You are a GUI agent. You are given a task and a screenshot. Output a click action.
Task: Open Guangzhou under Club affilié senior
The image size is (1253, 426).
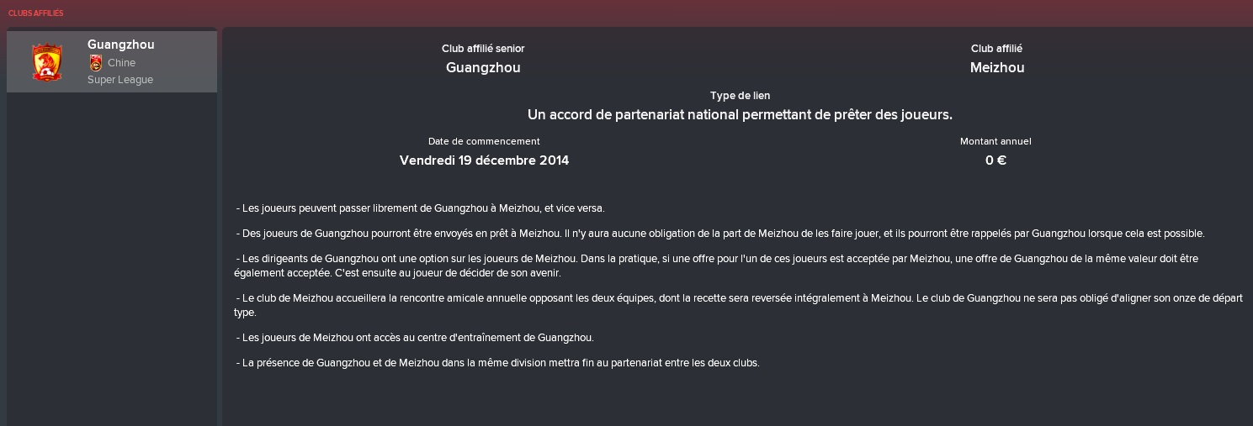[x=483, y=68]
